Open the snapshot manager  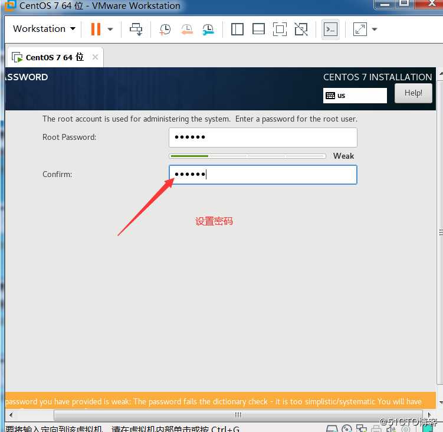(208, 29)
